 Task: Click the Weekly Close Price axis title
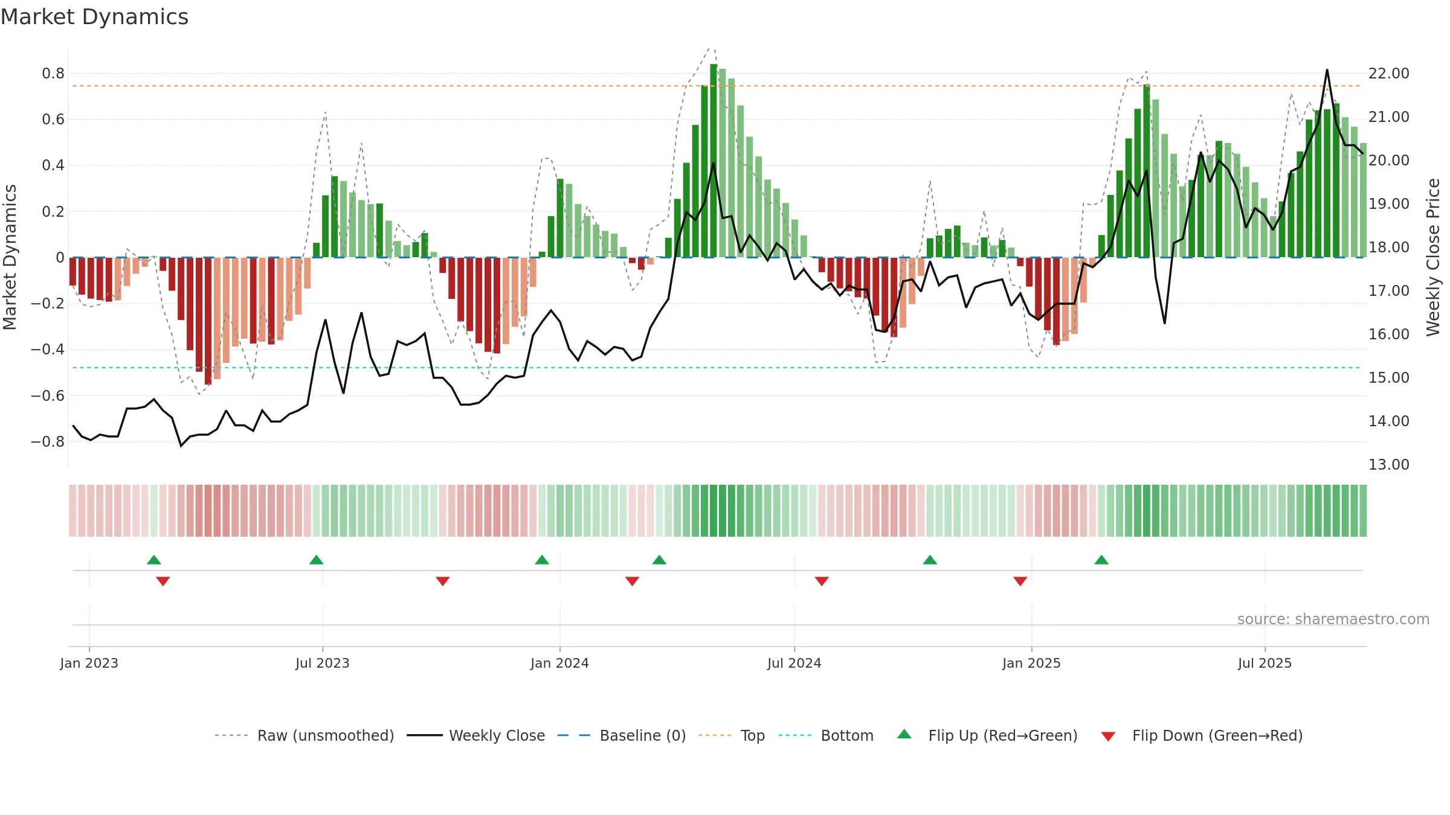tap(1433, 257)
